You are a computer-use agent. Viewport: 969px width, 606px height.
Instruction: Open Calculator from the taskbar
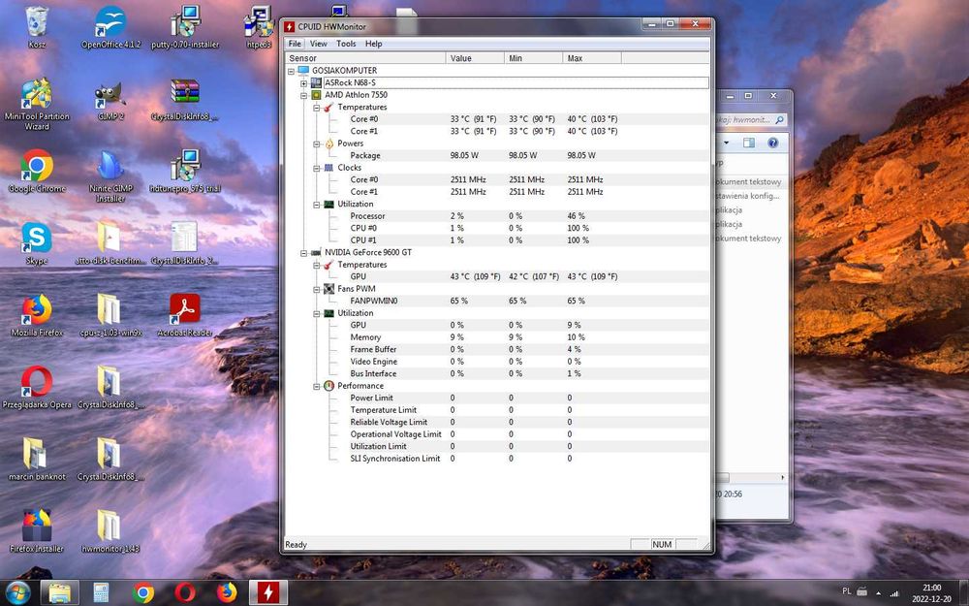click(101, 592)
